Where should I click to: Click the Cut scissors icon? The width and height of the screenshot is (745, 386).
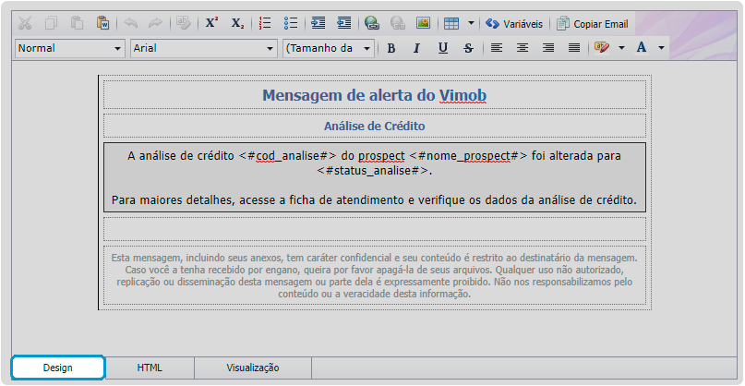coord(26,23)
